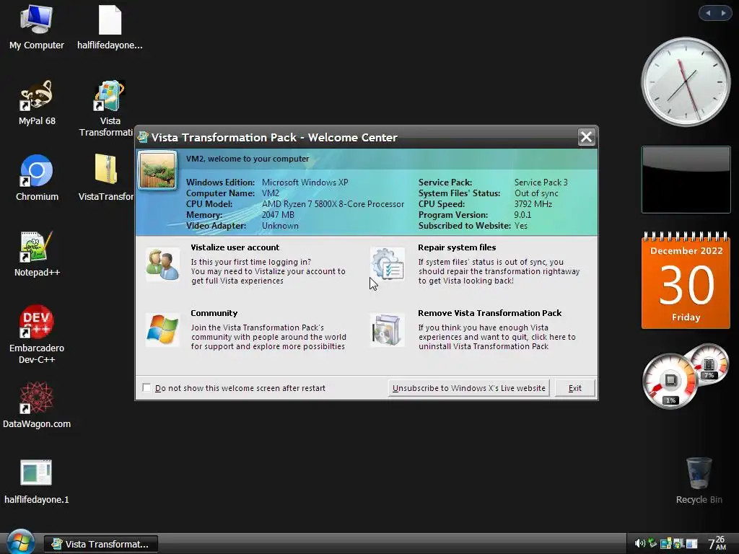Select the VistaTransfor zip archive icon
This screenshot has height=554, width=739.
[x=107, y=178]
